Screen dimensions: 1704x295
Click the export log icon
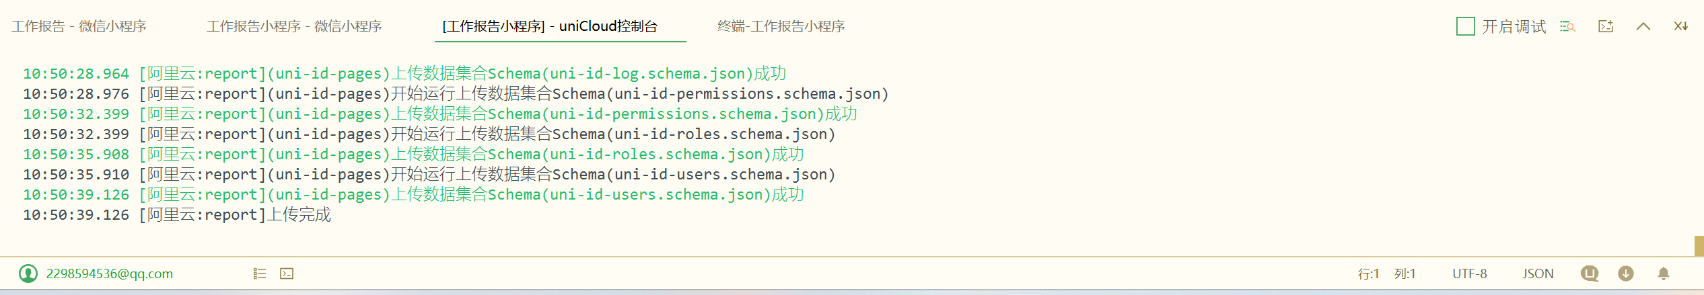pos(1606,26)
